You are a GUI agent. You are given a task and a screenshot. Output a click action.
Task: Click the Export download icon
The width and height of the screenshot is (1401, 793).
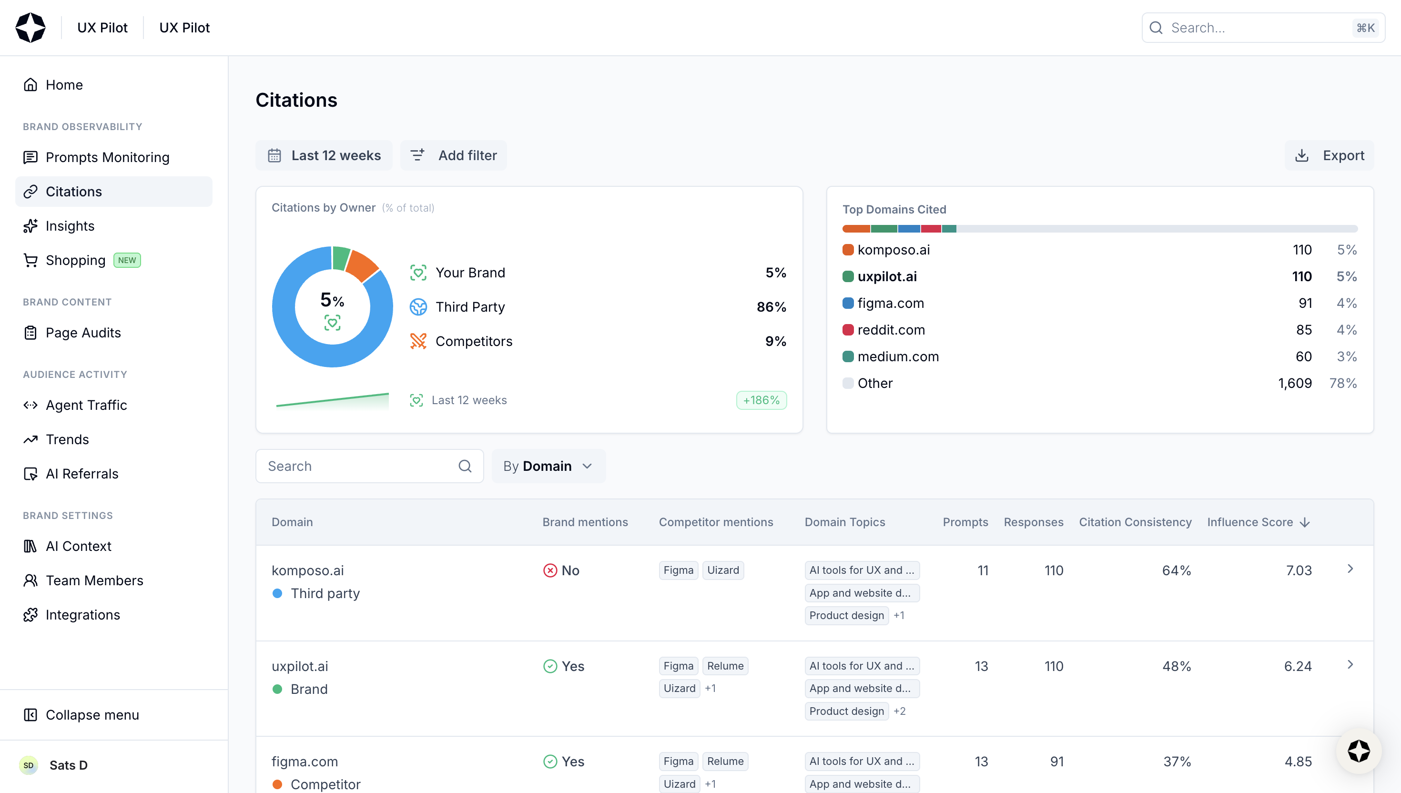click(x=1301, y=156)
